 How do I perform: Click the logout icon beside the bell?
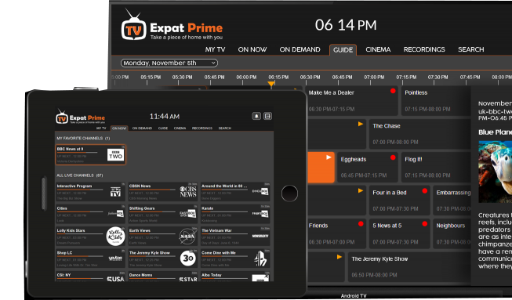coord(267,116)
